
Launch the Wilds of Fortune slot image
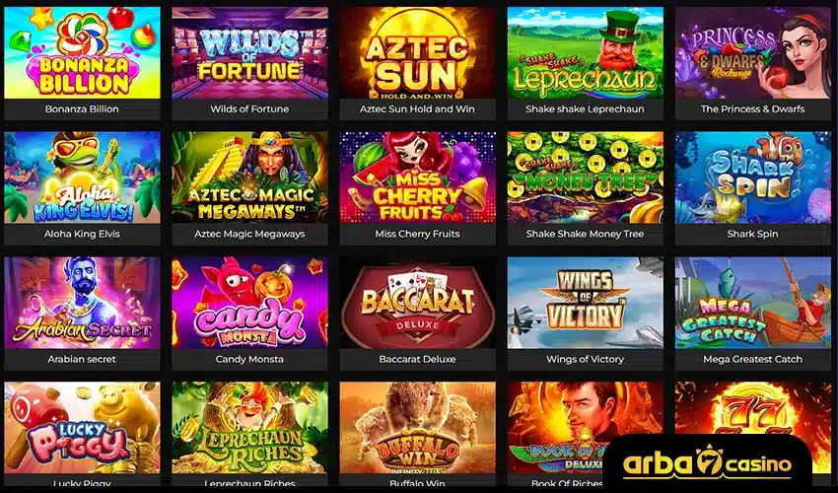249,52
